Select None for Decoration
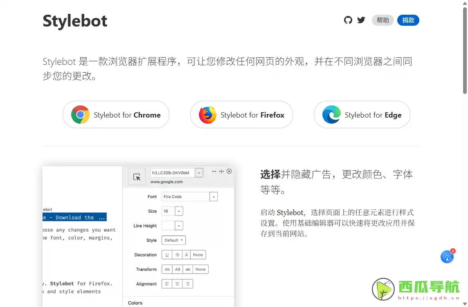468x307 pixels. (198, 255)
